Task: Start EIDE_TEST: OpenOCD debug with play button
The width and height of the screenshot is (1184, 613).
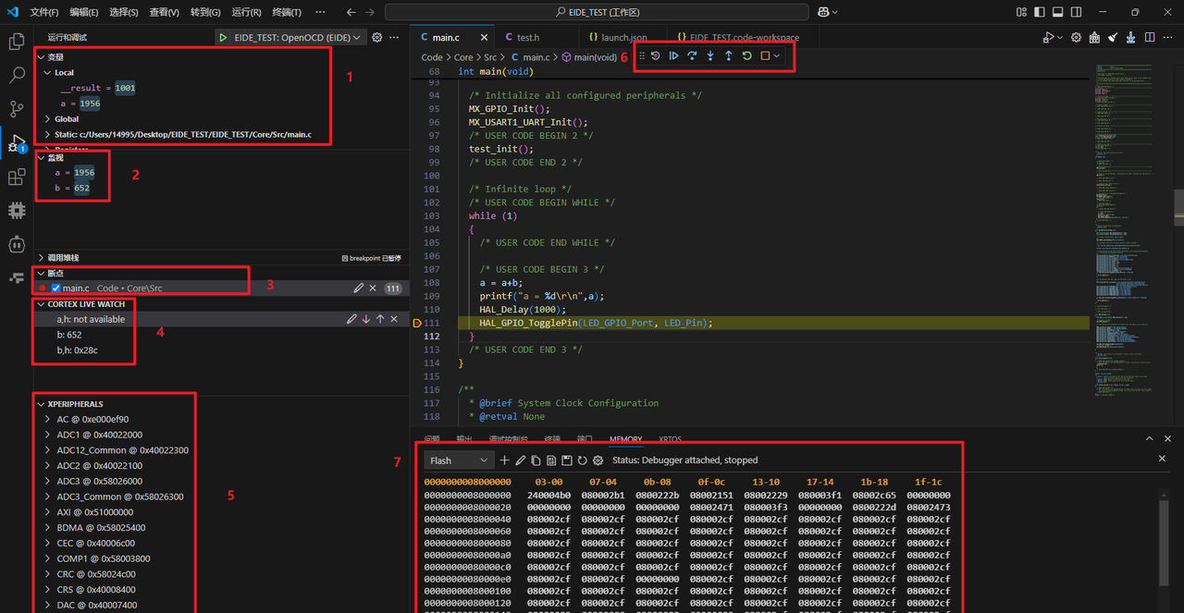Action: [x=223, y=38]
